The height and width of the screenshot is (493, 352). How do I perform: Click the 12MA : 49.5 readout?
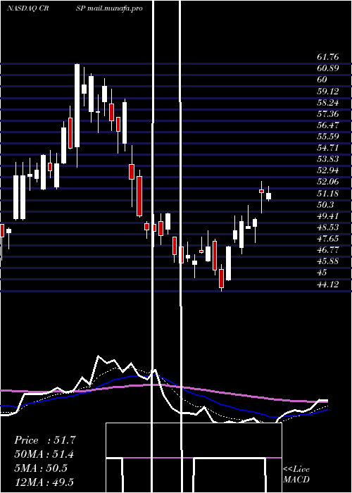pos(44,482)
